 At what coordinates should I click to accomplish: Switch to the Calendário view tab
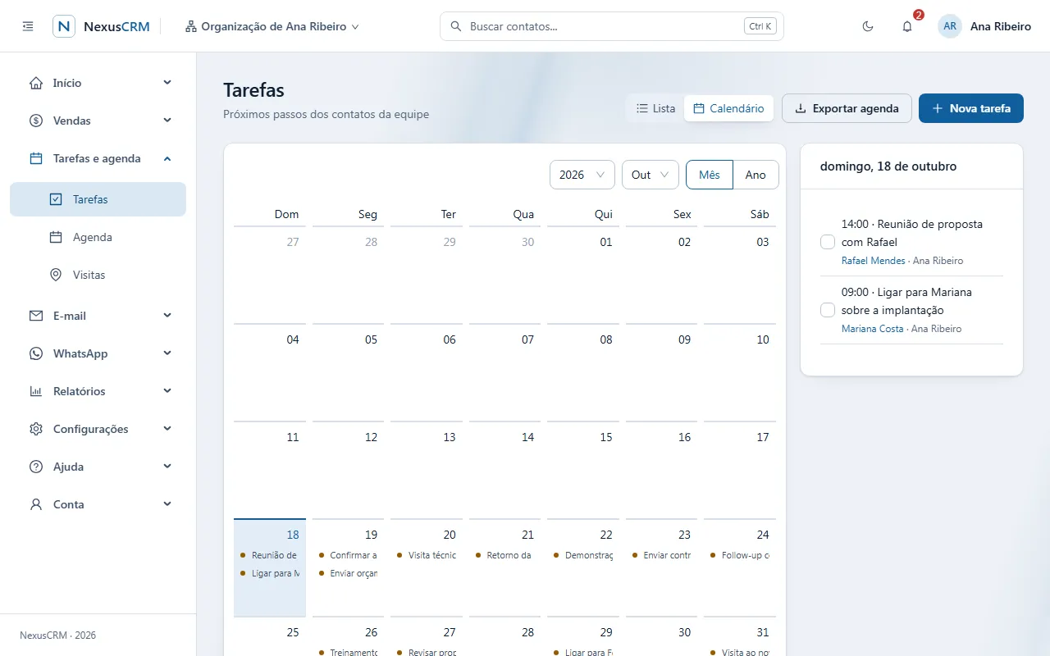pos(728,108)
